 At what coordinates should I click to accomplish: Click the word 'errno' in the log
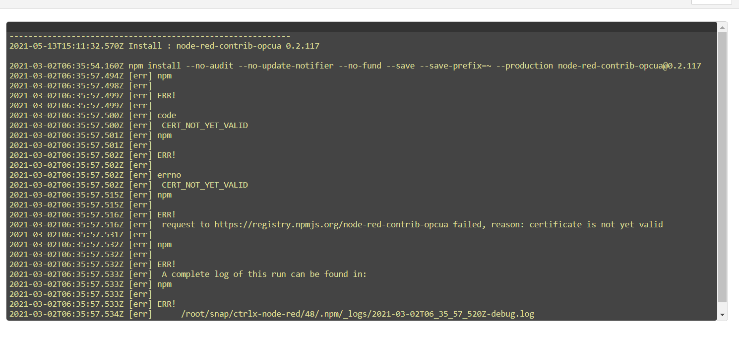[x=169, y=175]
